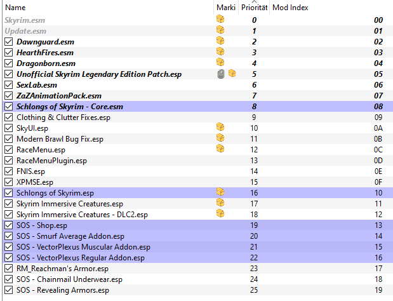
Task: Select SOS - VectorPlexus Muscular Addon.esp name
Action: point(83,246)
